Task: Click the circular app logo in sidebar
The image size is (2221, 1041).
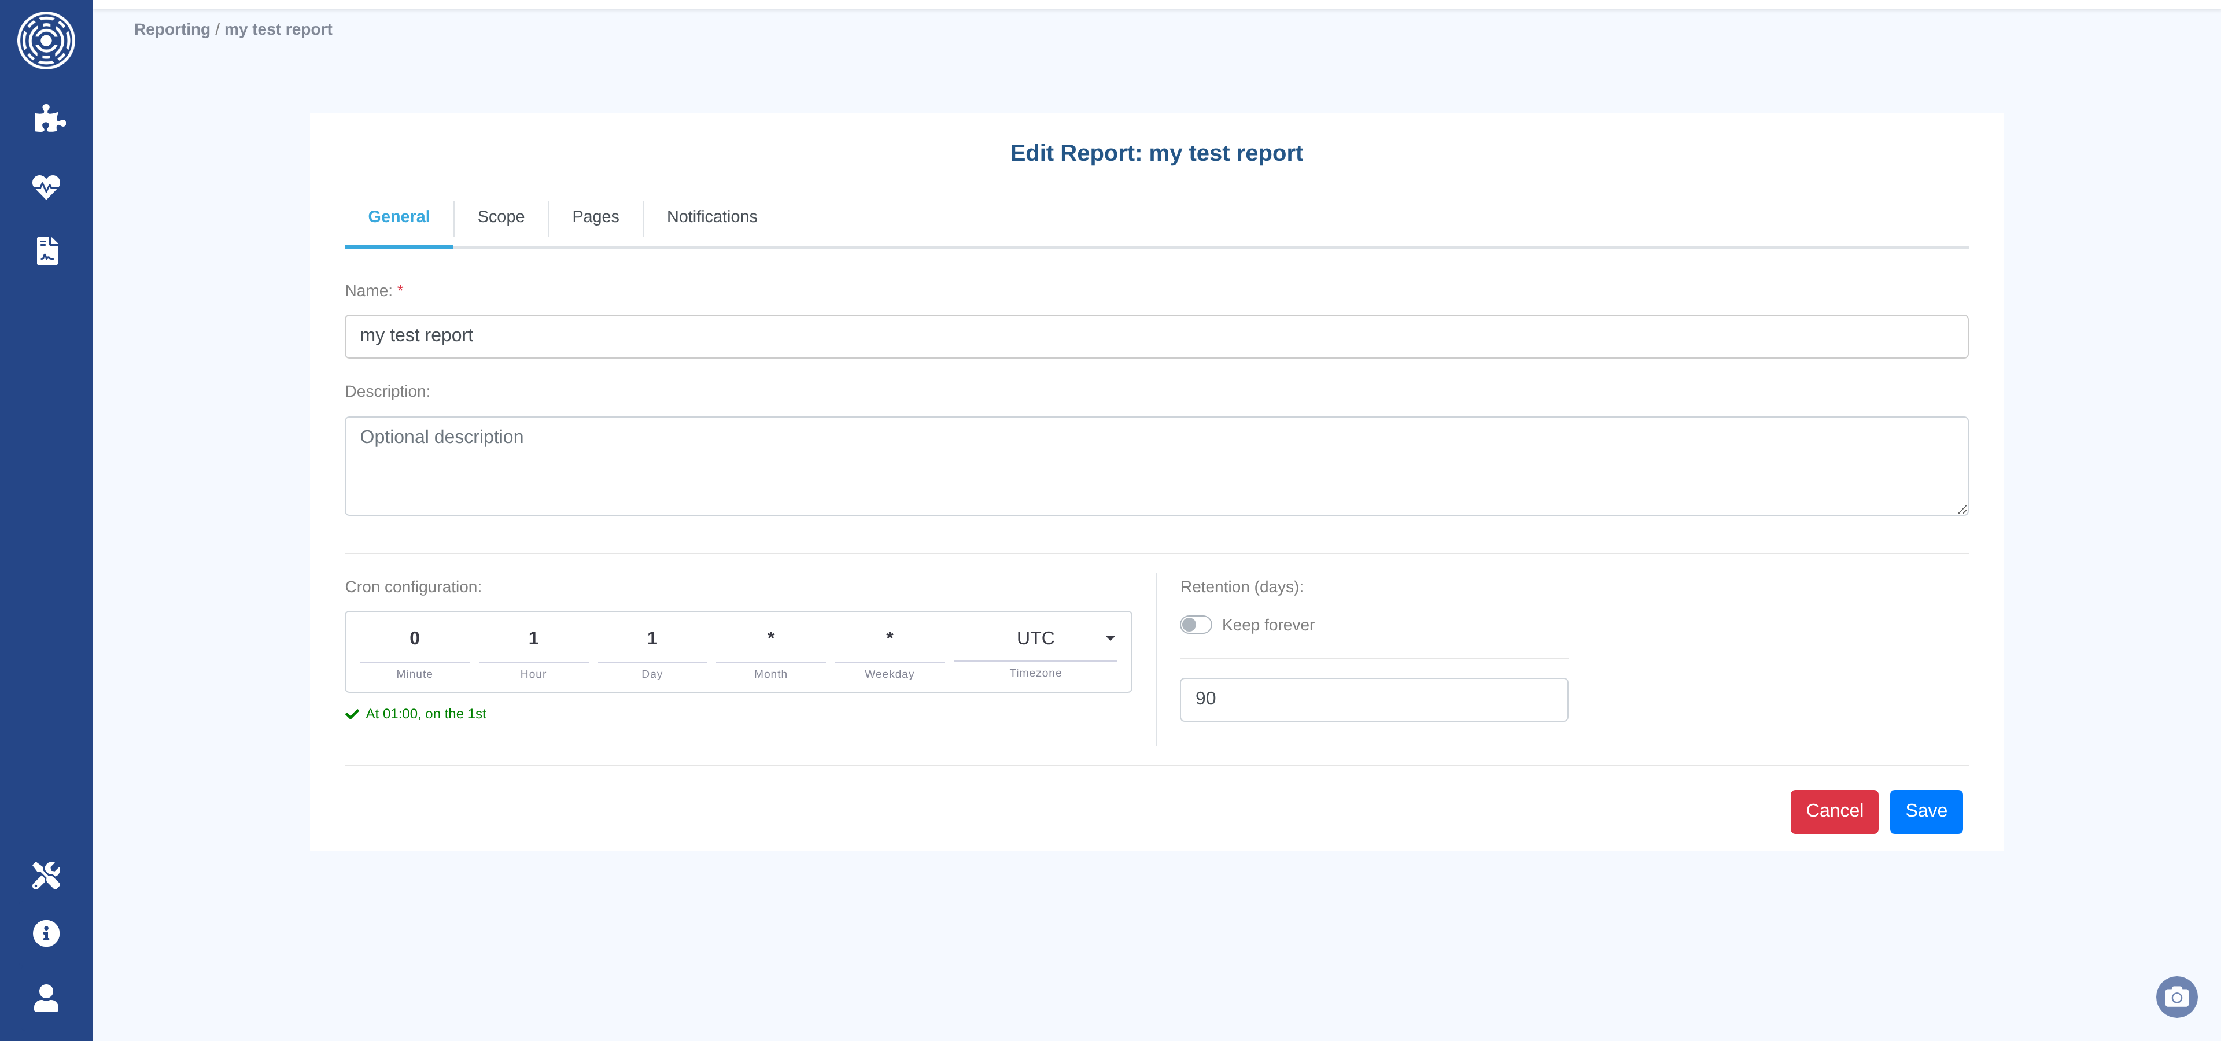Action: pyautogui.click(x=46, y=40)
